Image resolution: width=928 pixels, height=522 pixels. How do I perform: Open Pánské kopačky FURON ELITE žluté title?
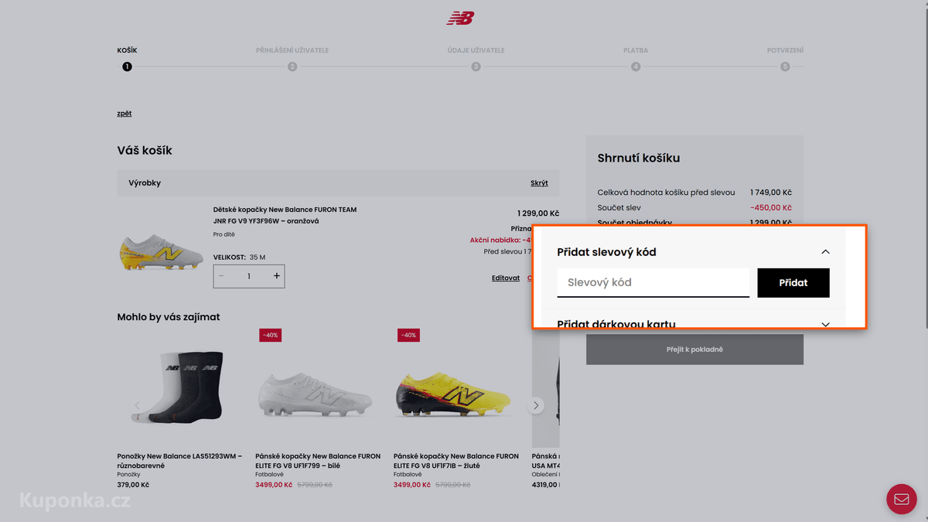[456, 461]
